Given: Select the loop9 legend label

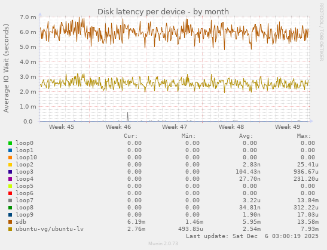Looking at the screenshot, I should (25, 215).
